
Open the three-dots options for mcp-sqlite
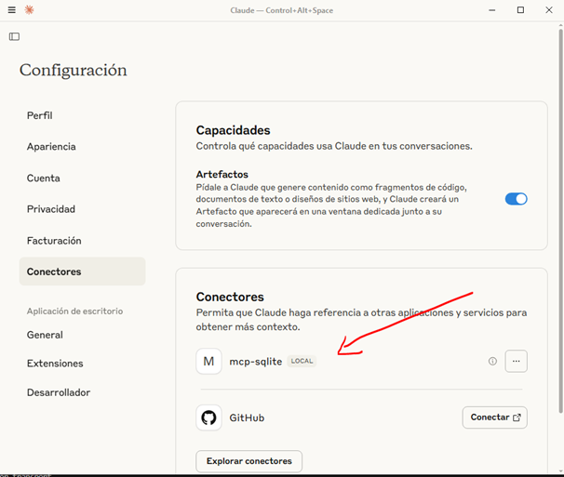point(516,361)
